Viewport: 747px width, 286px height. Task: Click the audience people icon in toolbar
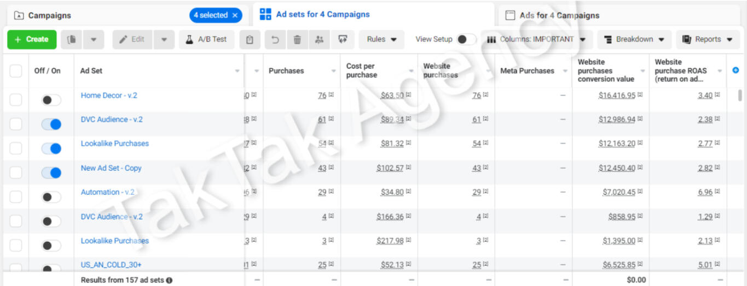(319, 39)
